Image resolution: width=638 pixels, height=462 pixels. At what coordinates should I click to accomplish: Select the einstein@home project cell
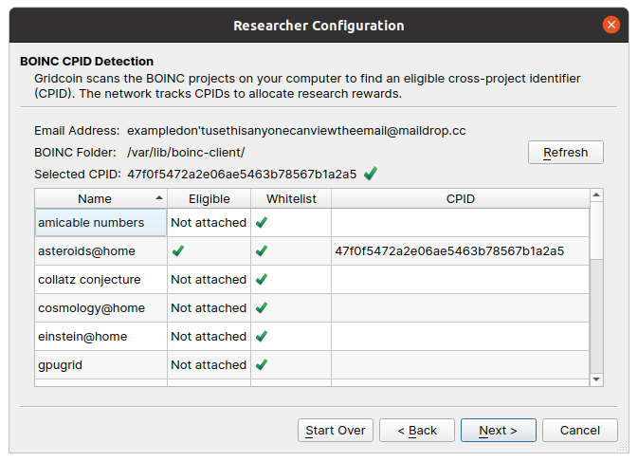tap(100, 336)
